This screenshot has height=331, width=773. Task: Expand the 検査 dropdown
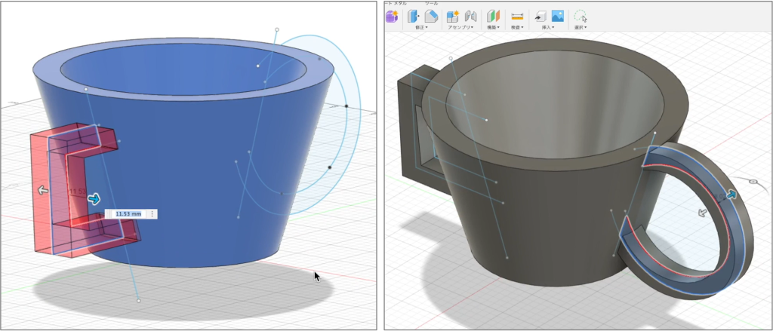[517, 28]
